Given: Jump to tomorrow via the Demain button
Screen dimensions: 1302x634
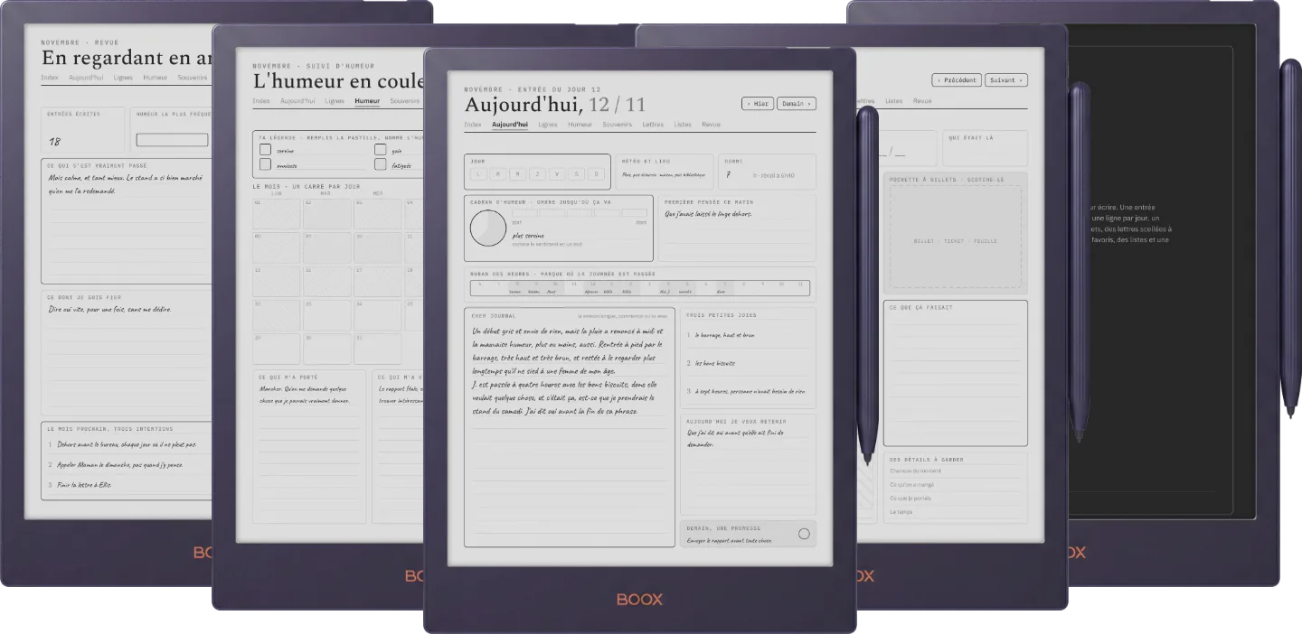Looking at the screenshot, I should coord(797,104).
